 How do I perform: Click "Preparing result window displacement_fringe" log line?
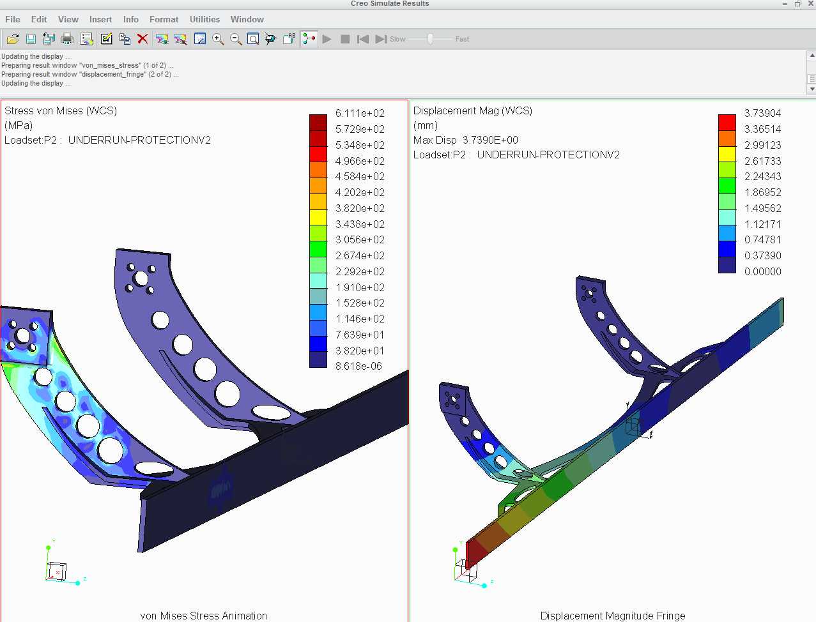point(89,74)
